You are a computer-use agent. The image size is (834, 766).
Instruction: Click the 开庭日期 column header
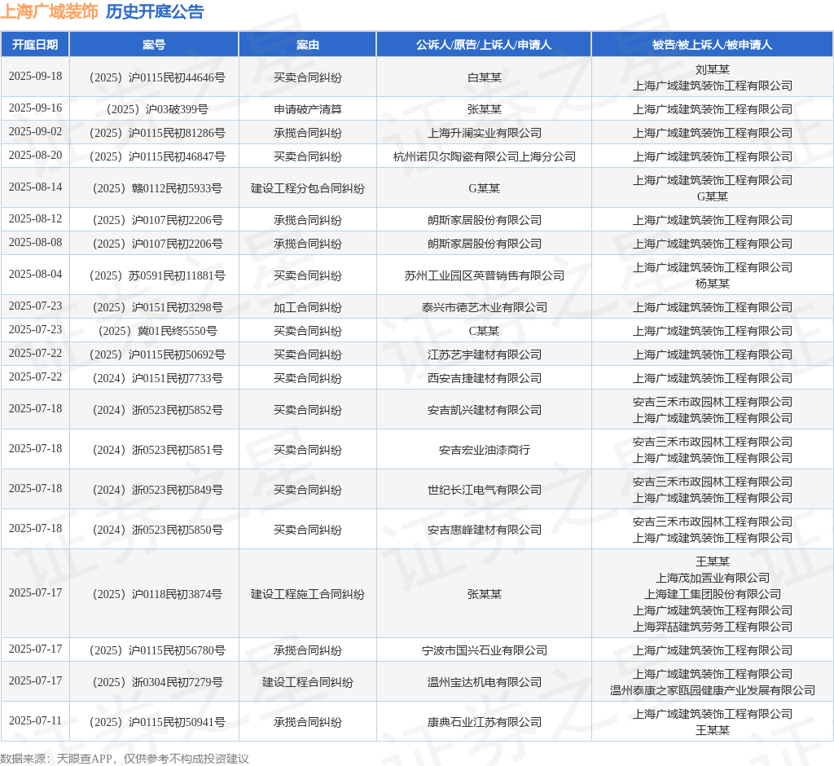[35, 45]
